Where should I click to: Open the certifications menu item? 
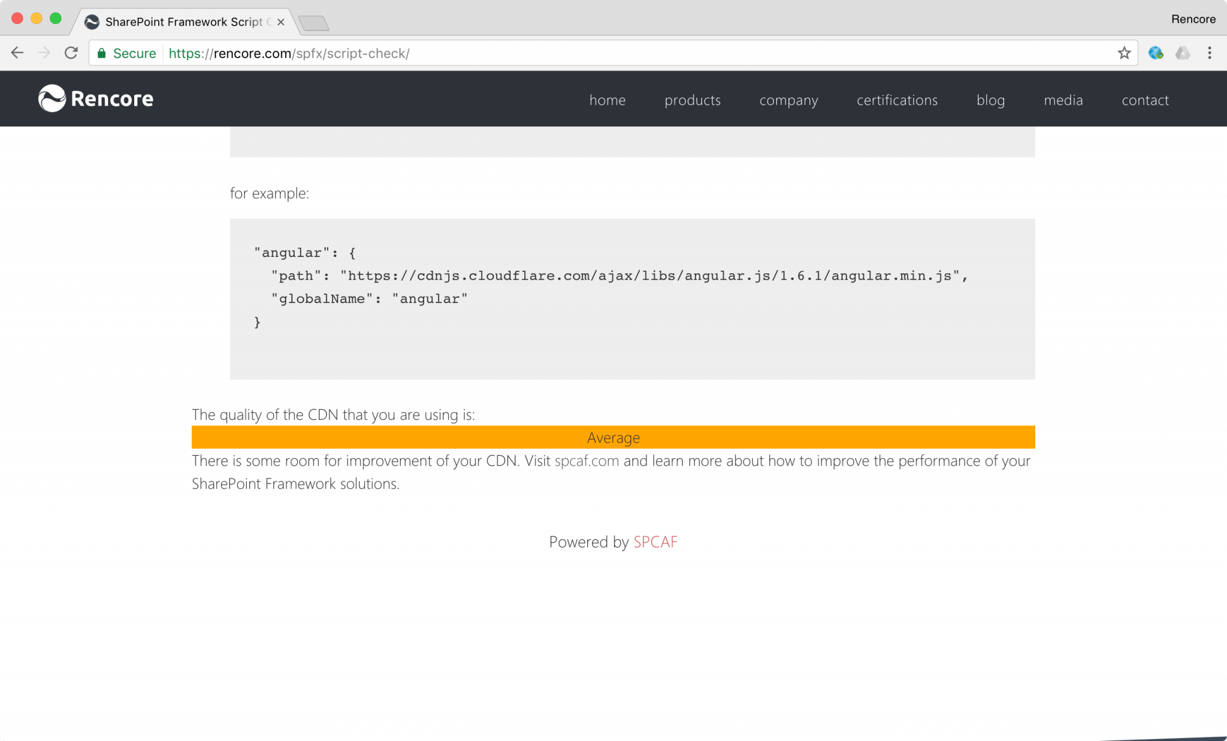[x=897, y=100]
